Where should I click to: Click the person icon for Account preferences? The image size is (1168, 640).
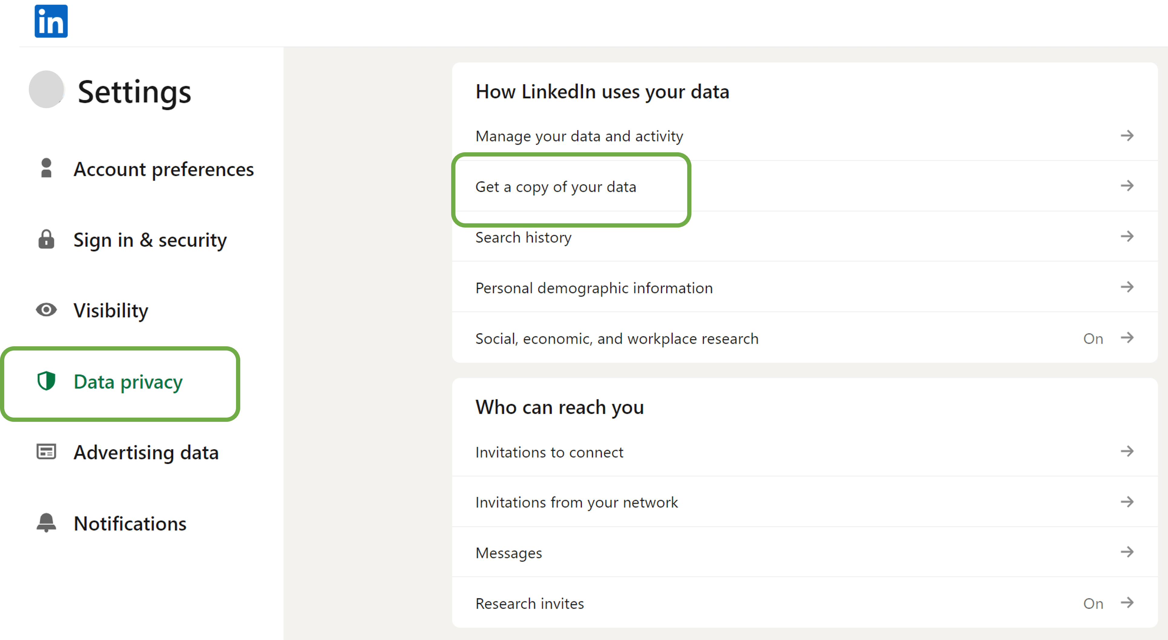(46, 168)
